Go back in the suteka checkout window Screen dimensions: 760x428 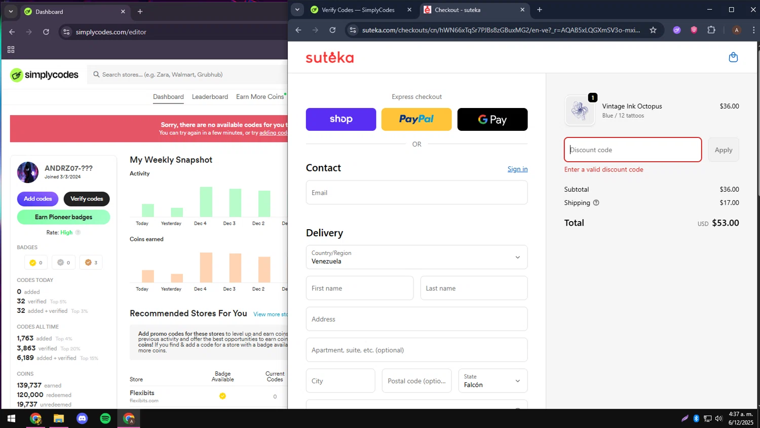click(298, 30)
